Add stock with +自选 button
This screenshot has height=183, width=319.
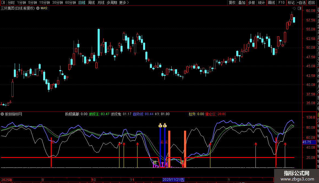[301, 3]
